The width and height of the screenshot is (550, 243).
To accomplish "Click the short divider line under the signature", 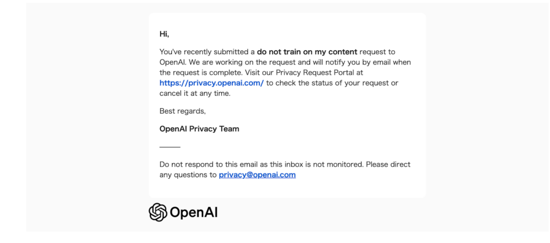I will pos(170,147).
